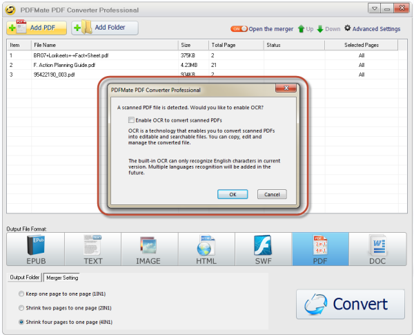Click the Selected Pages column header
The height and width of the screenshot is (335, 414).
[x=361, y=45]
